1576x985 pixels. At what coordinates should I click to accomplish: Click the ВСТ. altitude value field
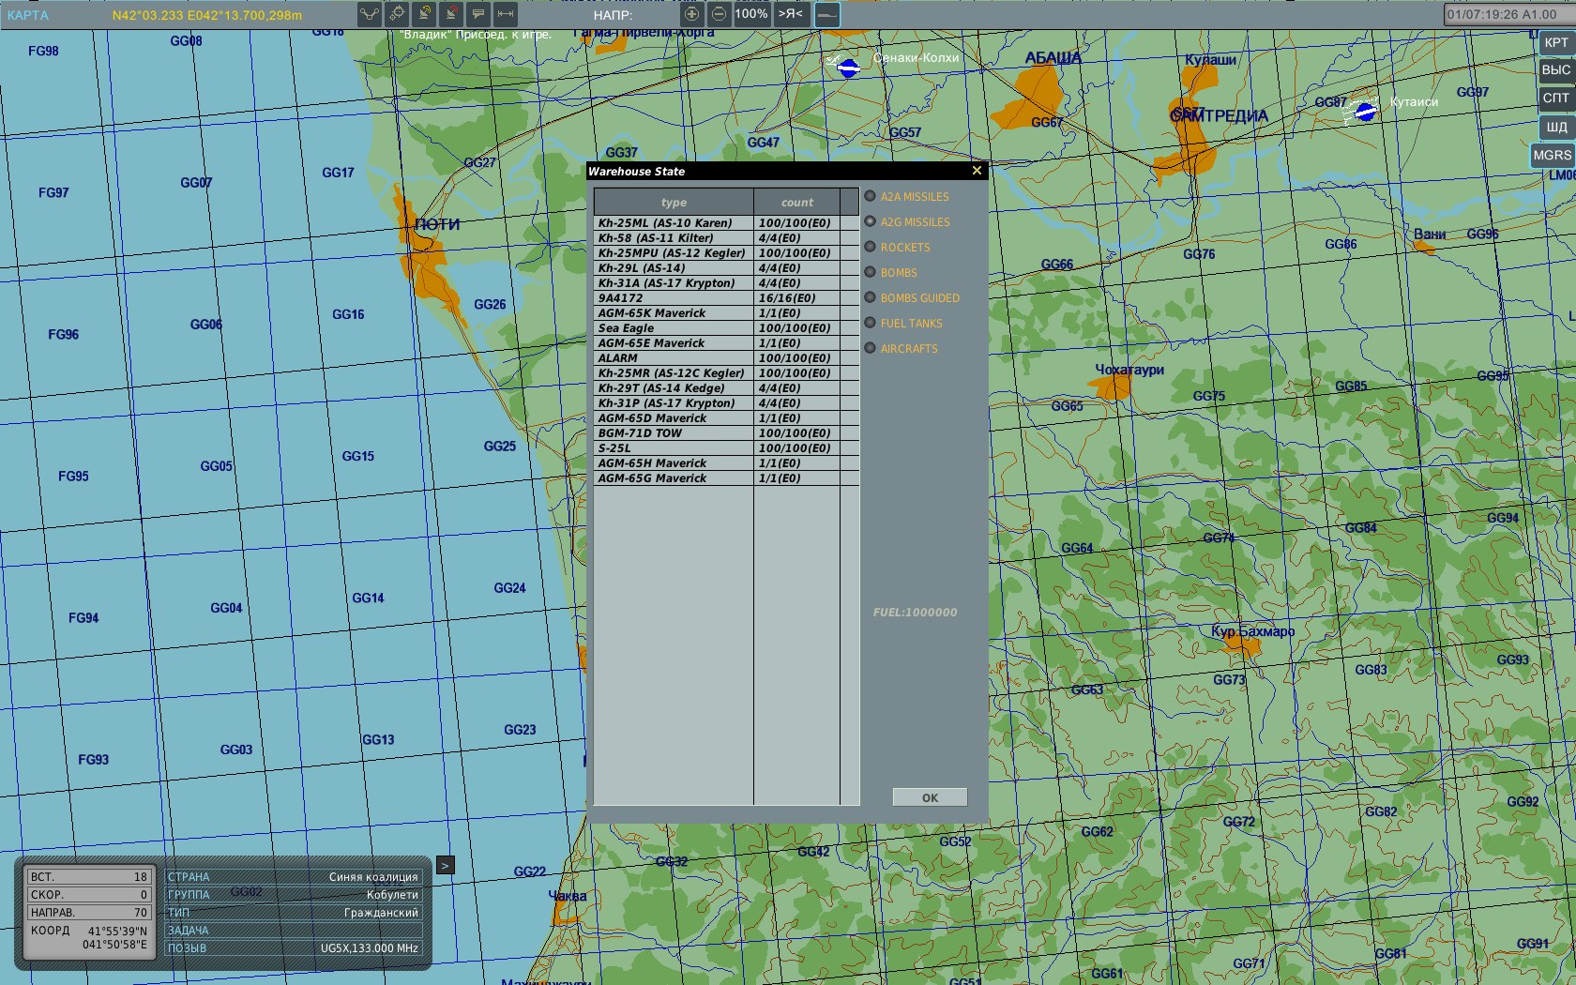(x=89, y=877)
